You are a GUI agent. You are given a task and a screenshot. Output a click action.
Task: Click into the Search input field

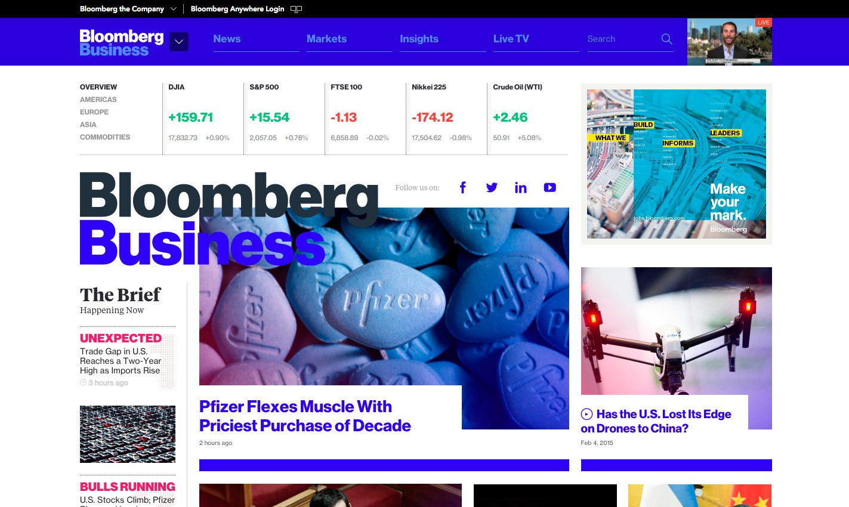point(622,39)
